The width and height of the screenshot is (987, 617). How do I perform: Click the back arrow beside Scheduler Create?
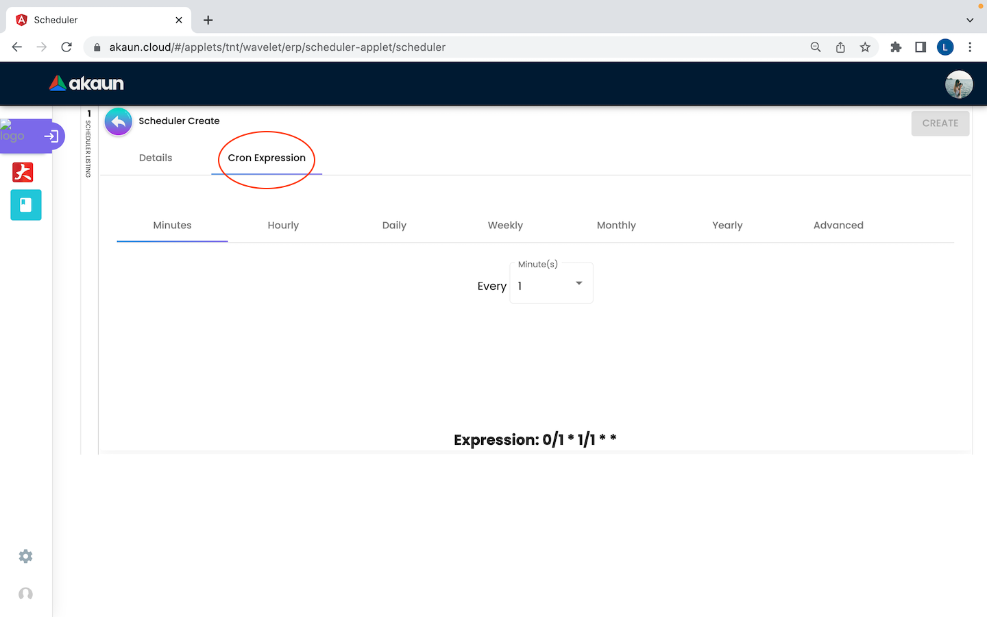[119, 122]
